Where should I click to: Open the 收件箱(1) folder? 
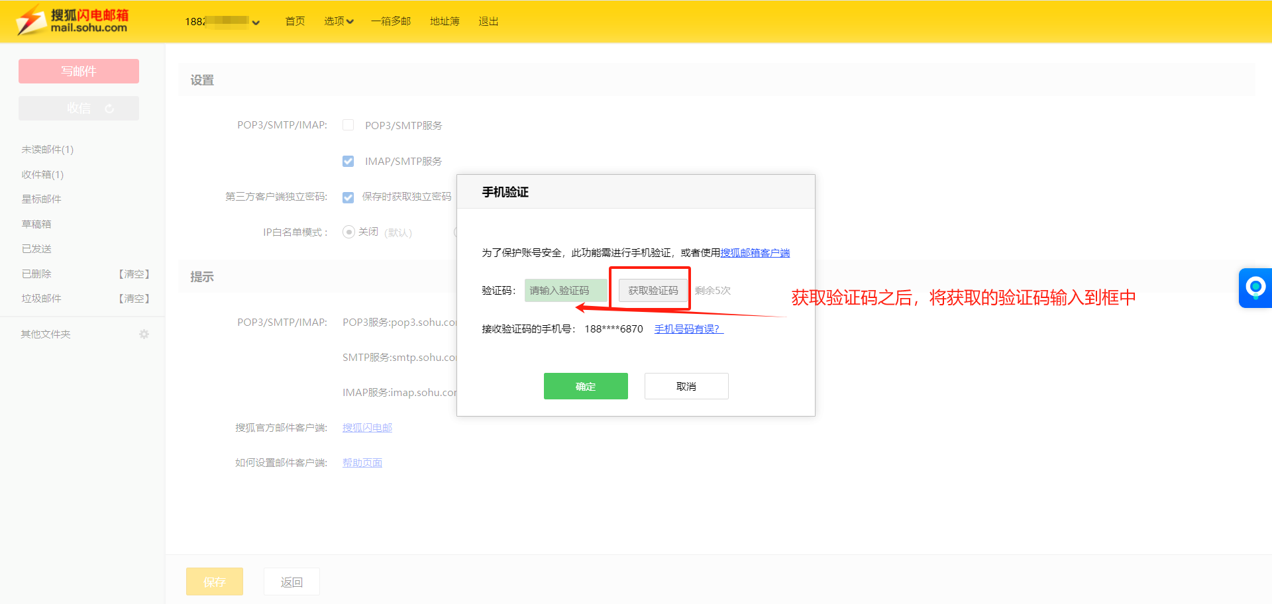(42, 175)
